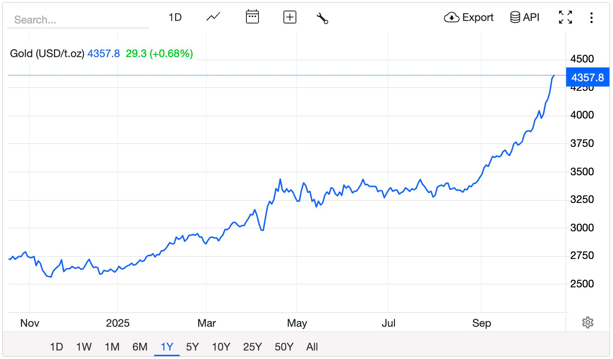613x359 pixels.
Task: Open the wrench indicators tool
Action: click(322, 18)
